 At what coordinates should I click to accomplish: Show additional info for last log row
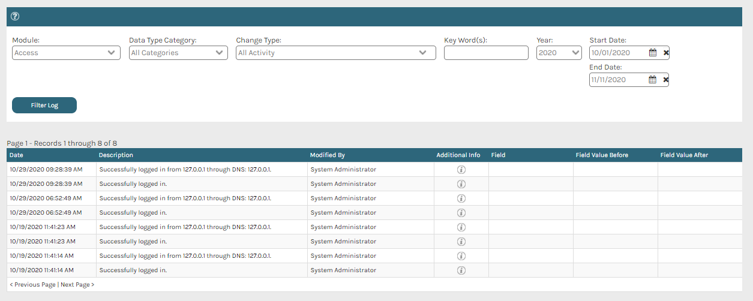461,270
